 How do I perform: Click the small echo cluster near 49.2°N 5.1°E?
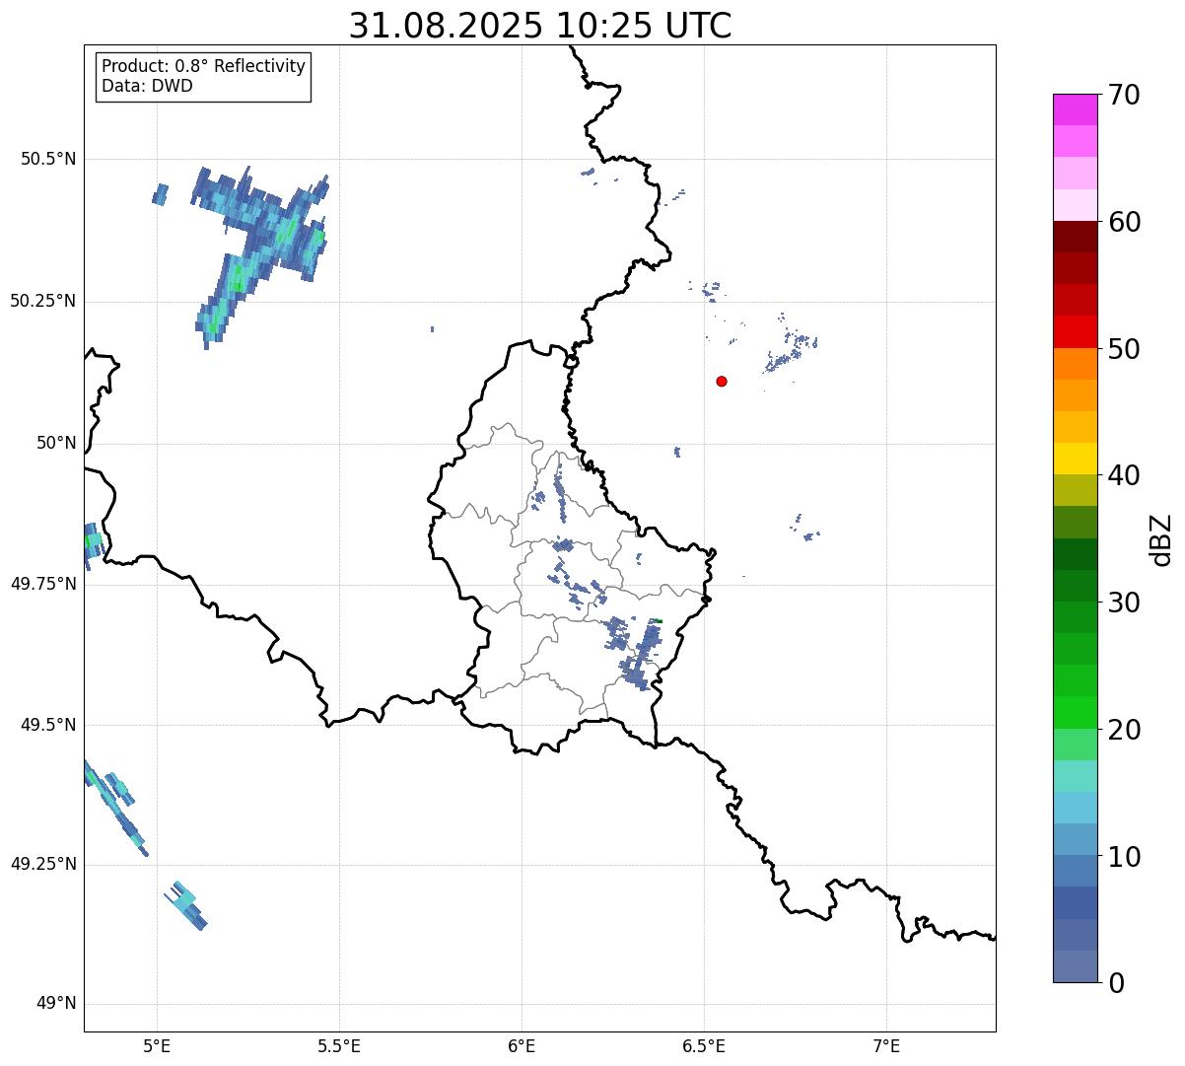coord(185,905)
